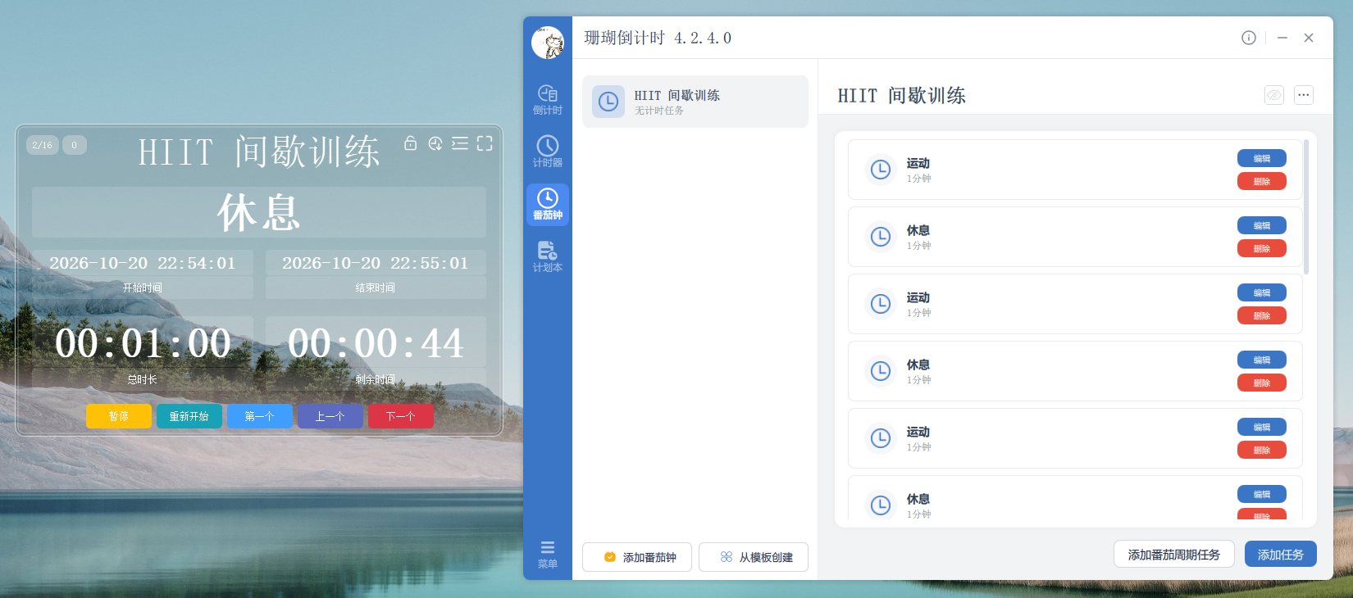The image size is (1353, 598).
Task: Open the three-dot more options button
Action: 1304,95
